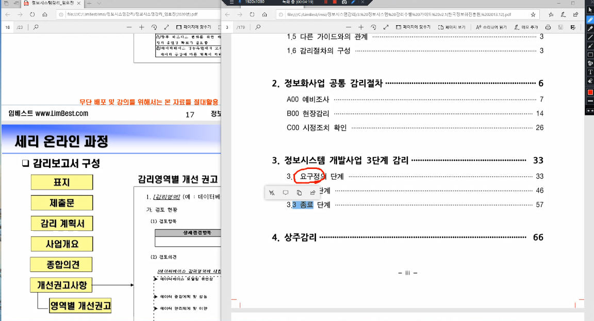Click the B00 현장감리 contents entry
This screenshot has width=594, height=321.
coord(415,113)
